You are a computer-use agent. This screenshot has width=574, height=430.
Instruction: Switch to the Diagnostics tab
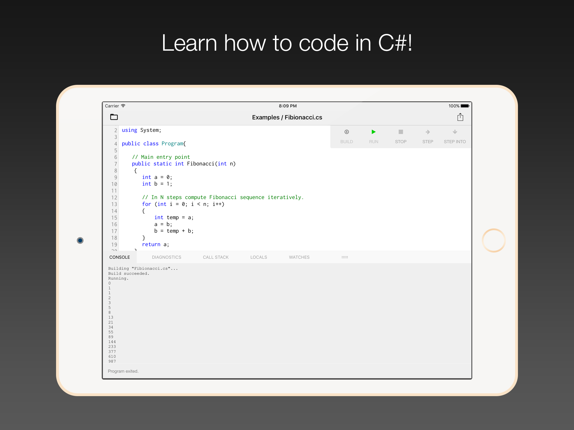(x=166, y=257)
